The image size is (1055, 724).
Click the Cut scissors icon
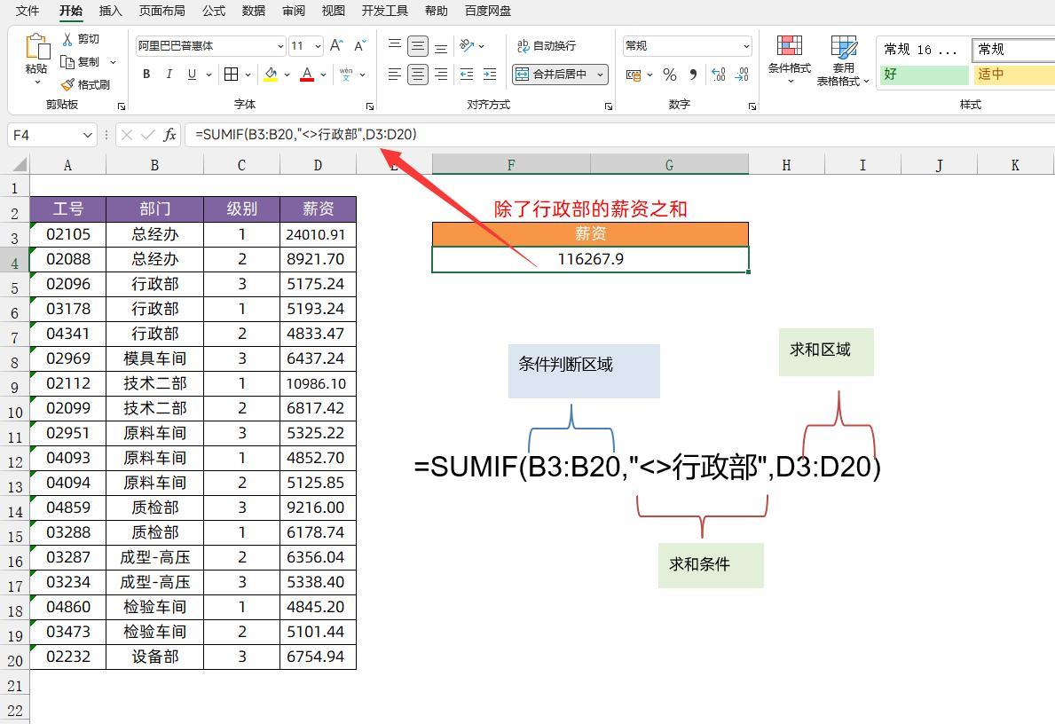[x=67, y=39]
